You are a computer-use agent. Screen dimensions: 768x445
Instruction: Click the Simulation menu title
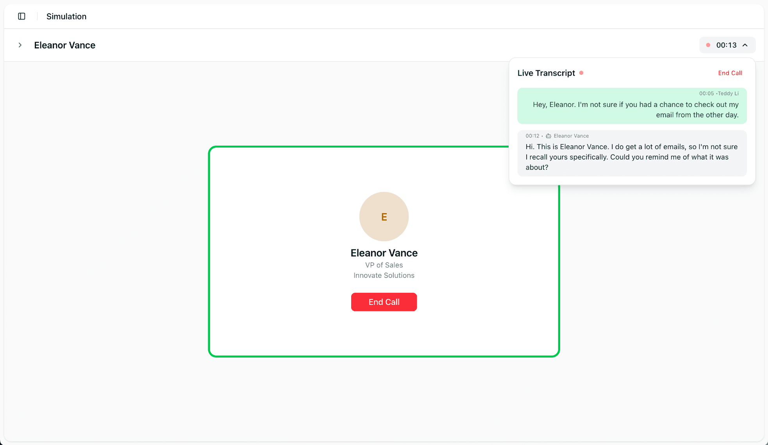click(x=66, y=16)
